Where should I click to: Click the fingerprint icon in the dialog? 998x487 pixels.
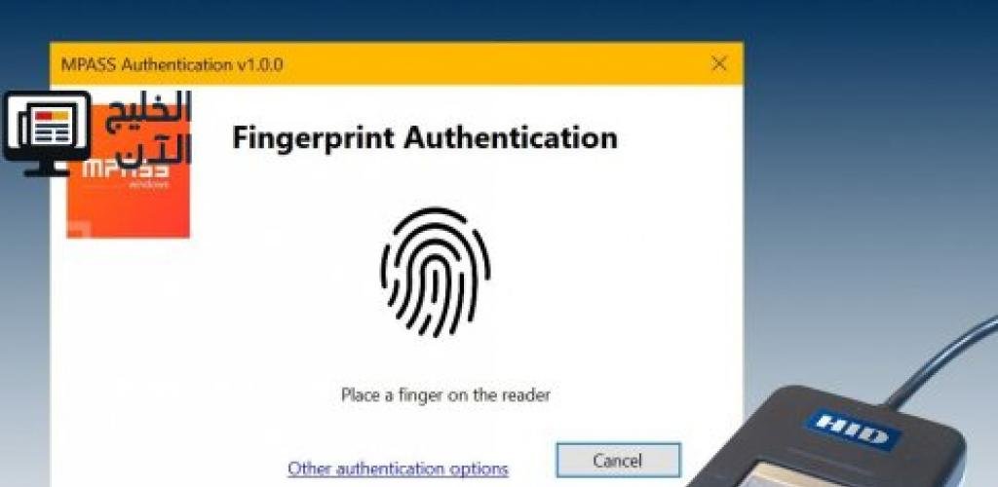pos(436,272)
